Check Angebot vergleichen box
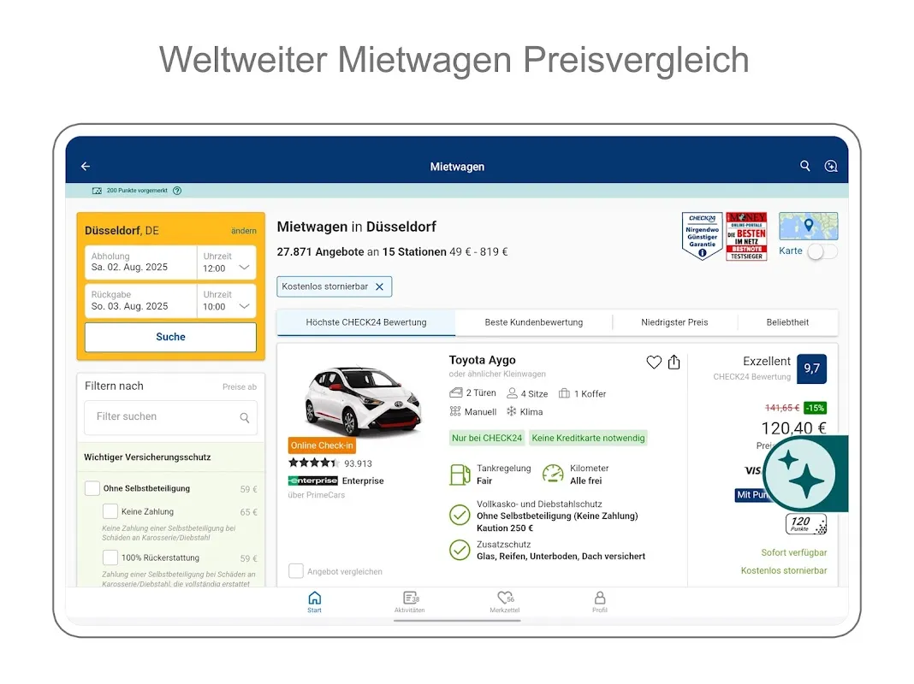Viewport: 914px width, 684px height. point(296,571)
